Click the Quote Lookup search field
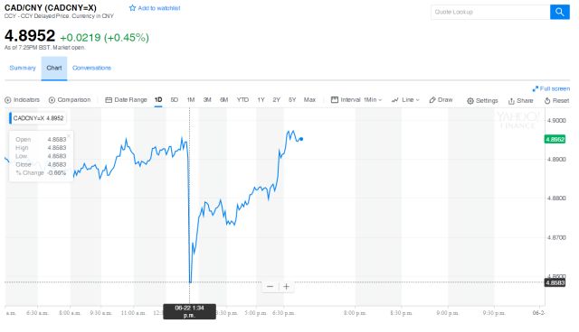The height and width of the screenshot is (332, 579). click(490, 12)
